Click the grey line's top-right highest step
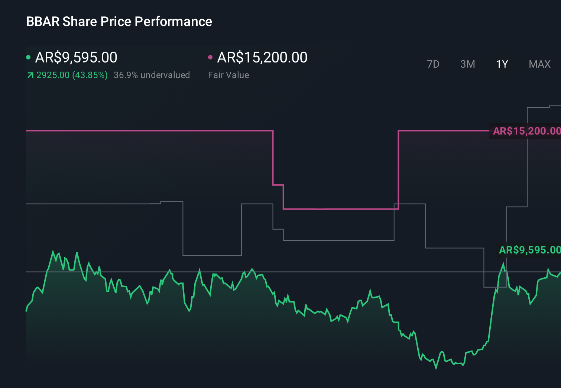The height and width of the screenshot is (388, 561). [555, 106]
